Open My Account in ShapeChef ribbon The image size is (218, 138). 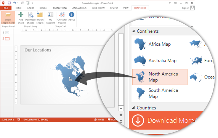(50, 18)
